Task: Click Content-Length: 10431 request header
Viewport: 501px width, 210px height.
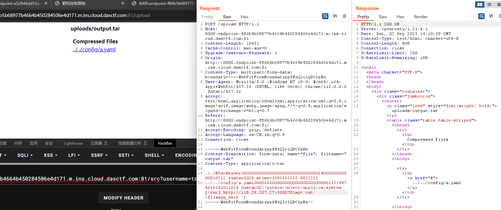Action: click(x=232, y=43)
